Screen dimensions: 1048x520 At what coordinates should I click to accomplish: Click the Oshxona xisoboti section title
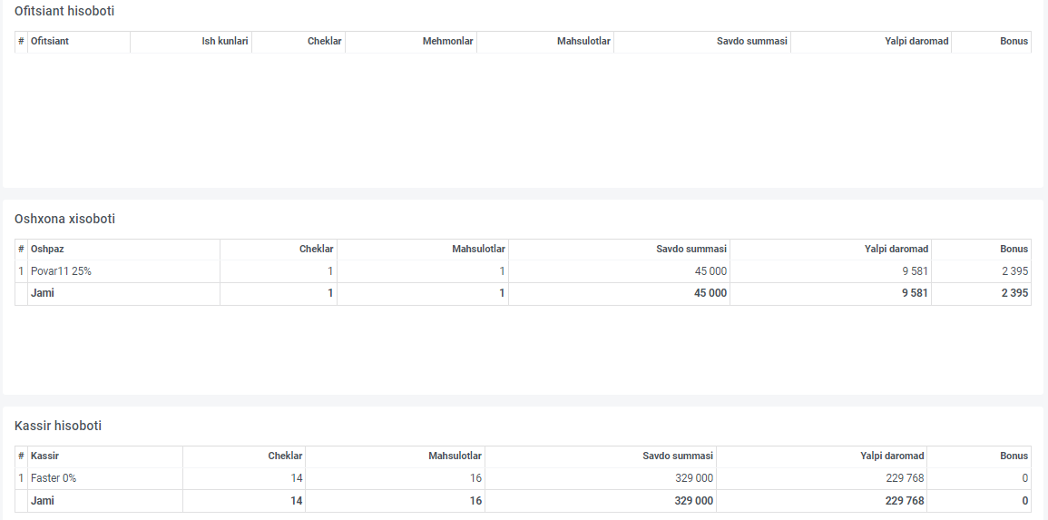[64, 219]
